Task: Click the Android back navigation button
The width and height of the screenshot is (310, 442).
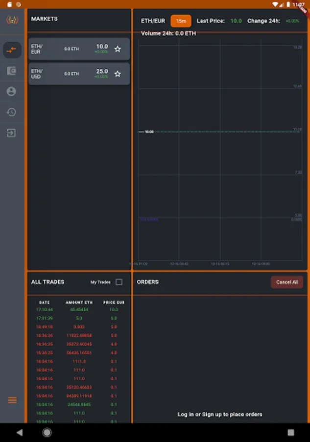Action: pyautogui.click(x=20, y=432)
